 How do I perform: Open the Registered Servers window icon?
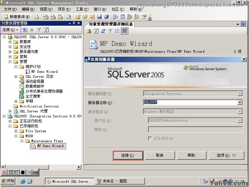click(x=115, y=17)
